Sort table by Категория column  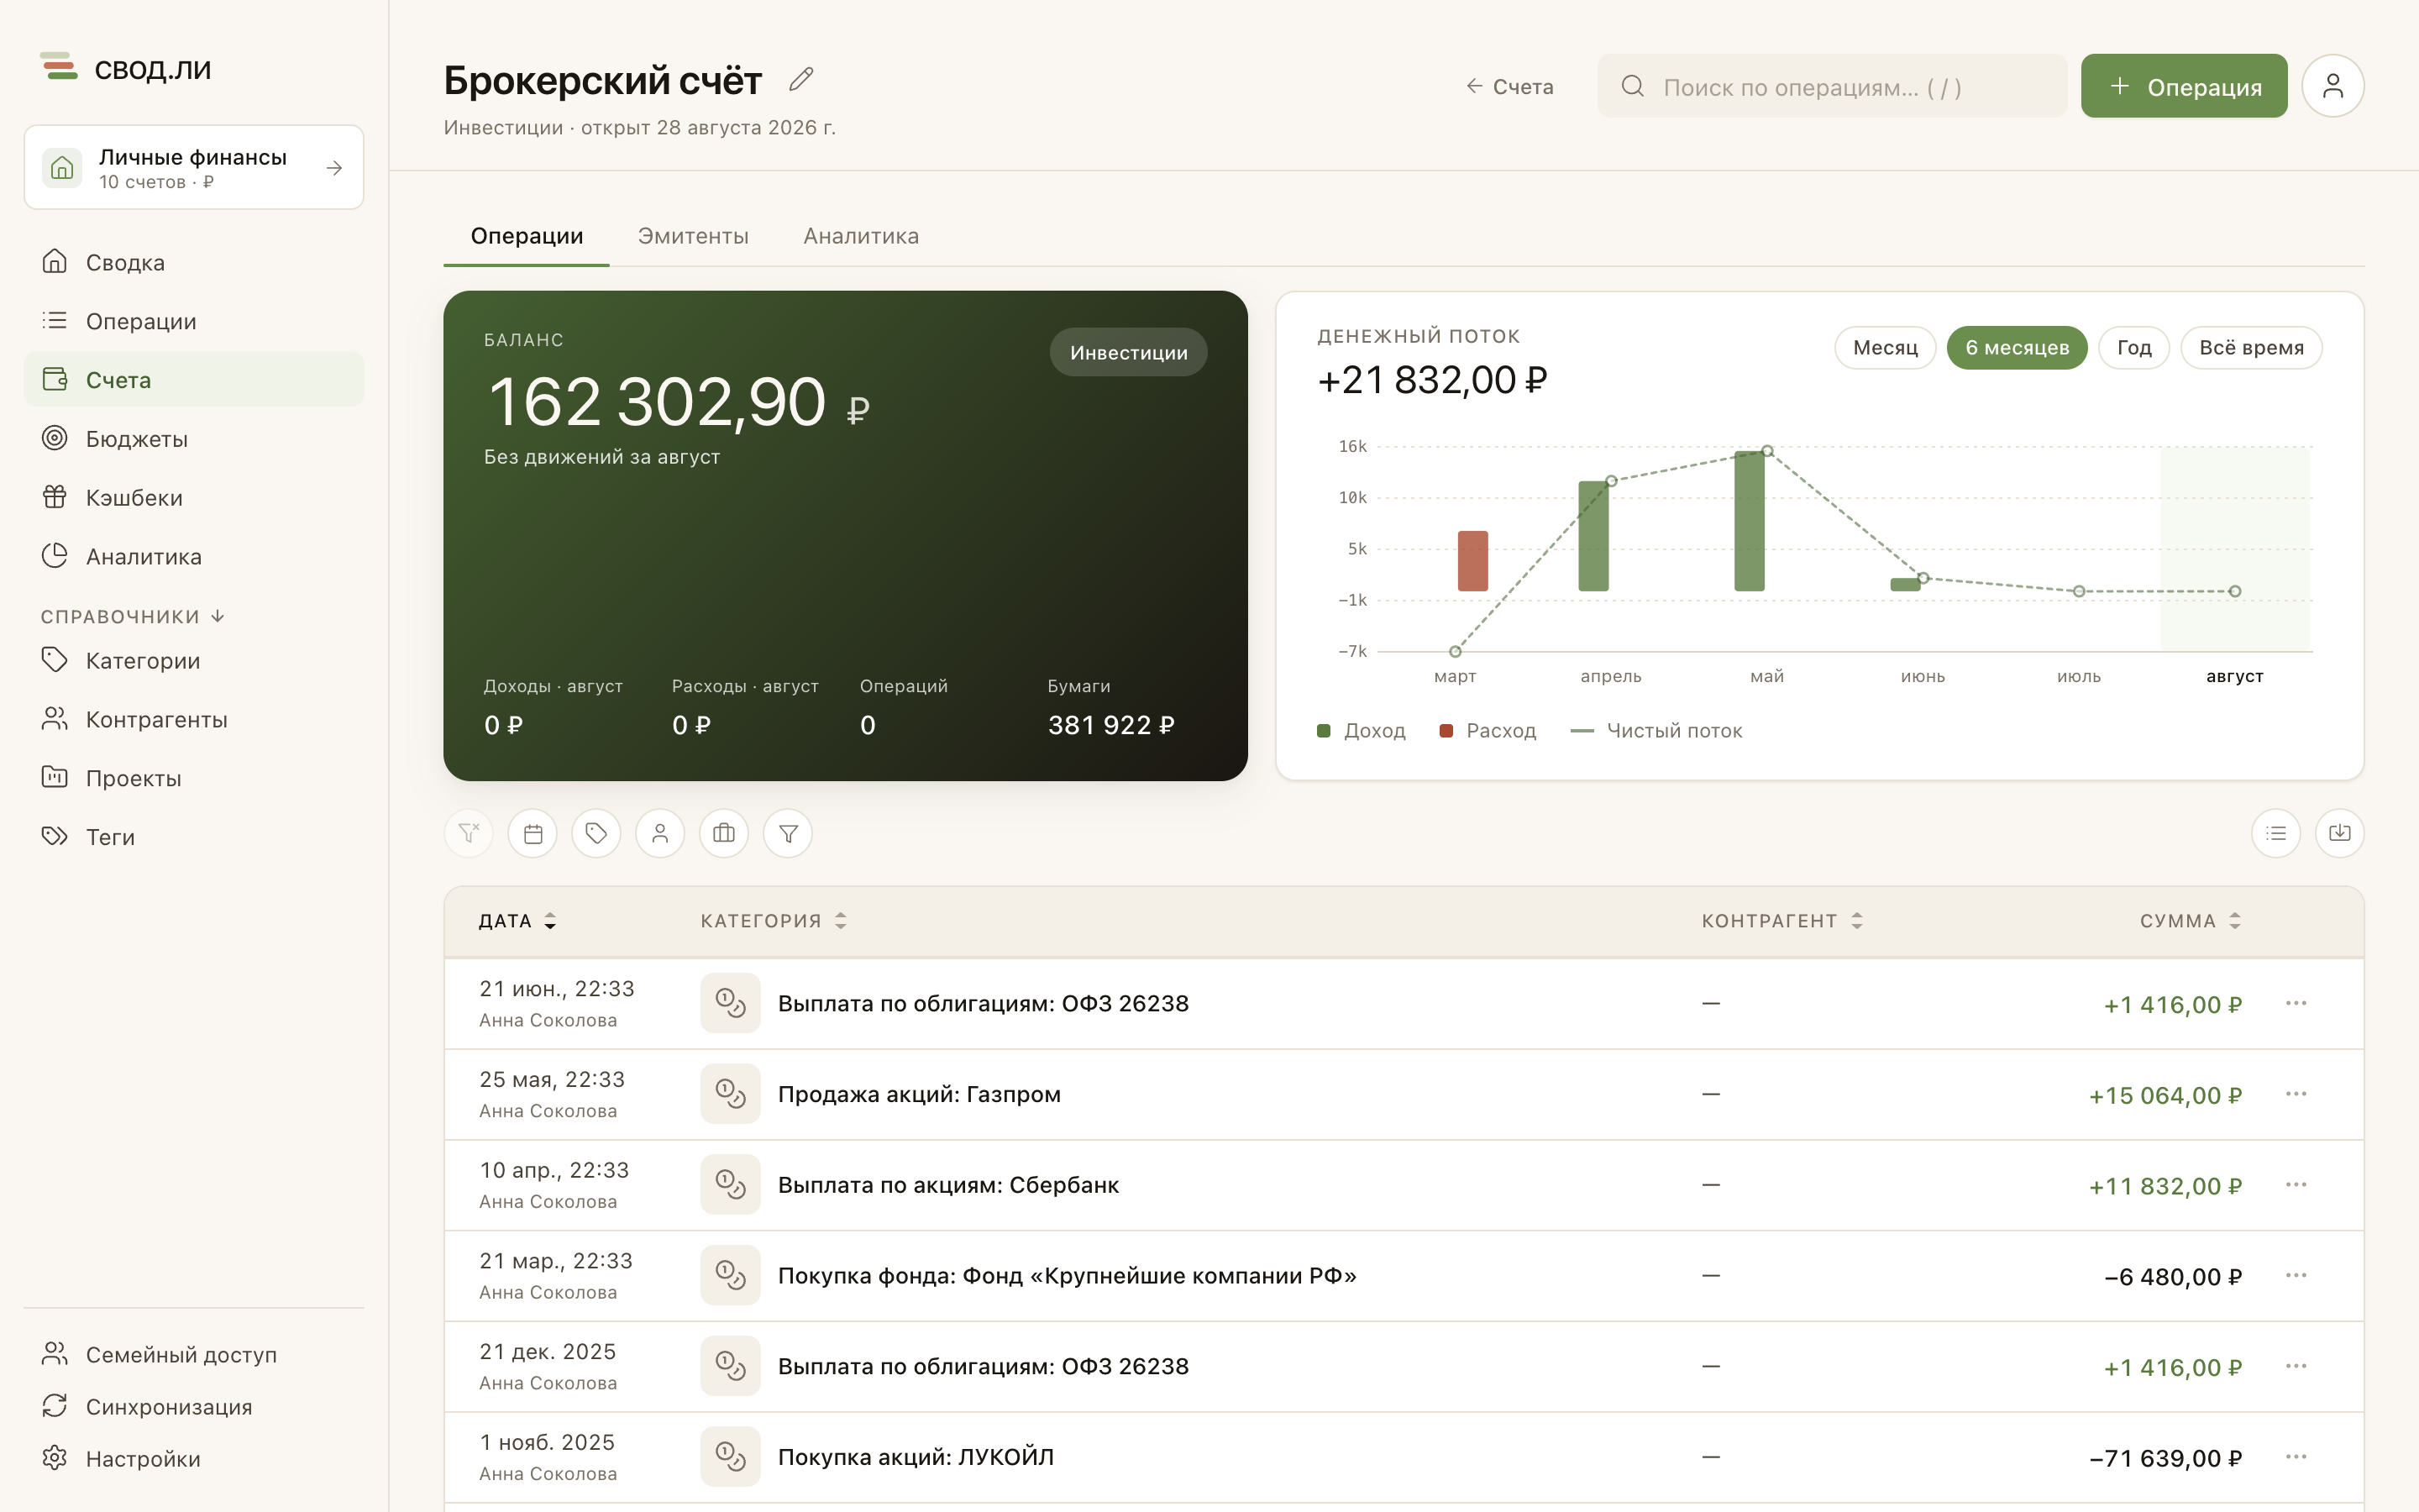coord(774,921)
